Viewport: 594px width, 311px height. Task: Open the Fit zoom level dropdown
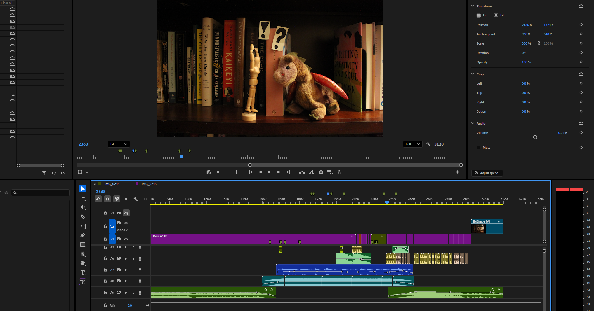(x=119, y=144)
